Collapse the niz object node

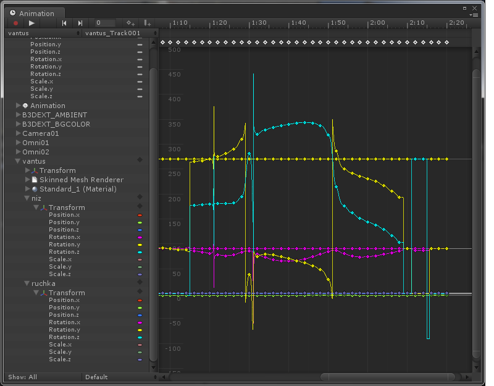pos(27,198)
